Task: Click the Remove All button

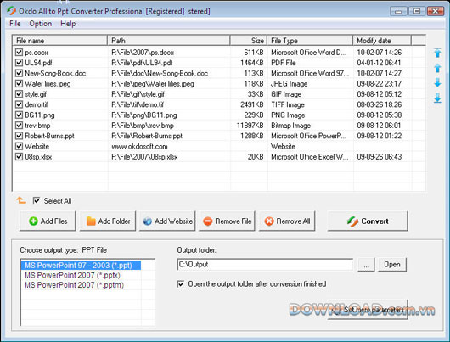Action: click(x=287, y=221)
